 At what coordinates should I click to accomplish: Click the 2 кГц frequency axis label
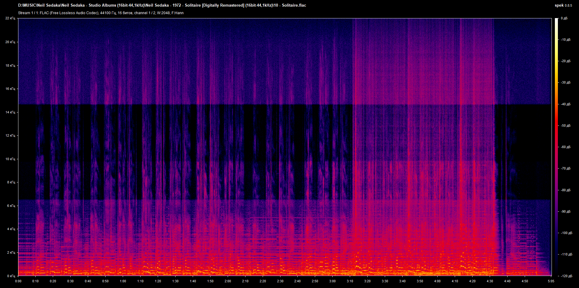click(11, 252)
